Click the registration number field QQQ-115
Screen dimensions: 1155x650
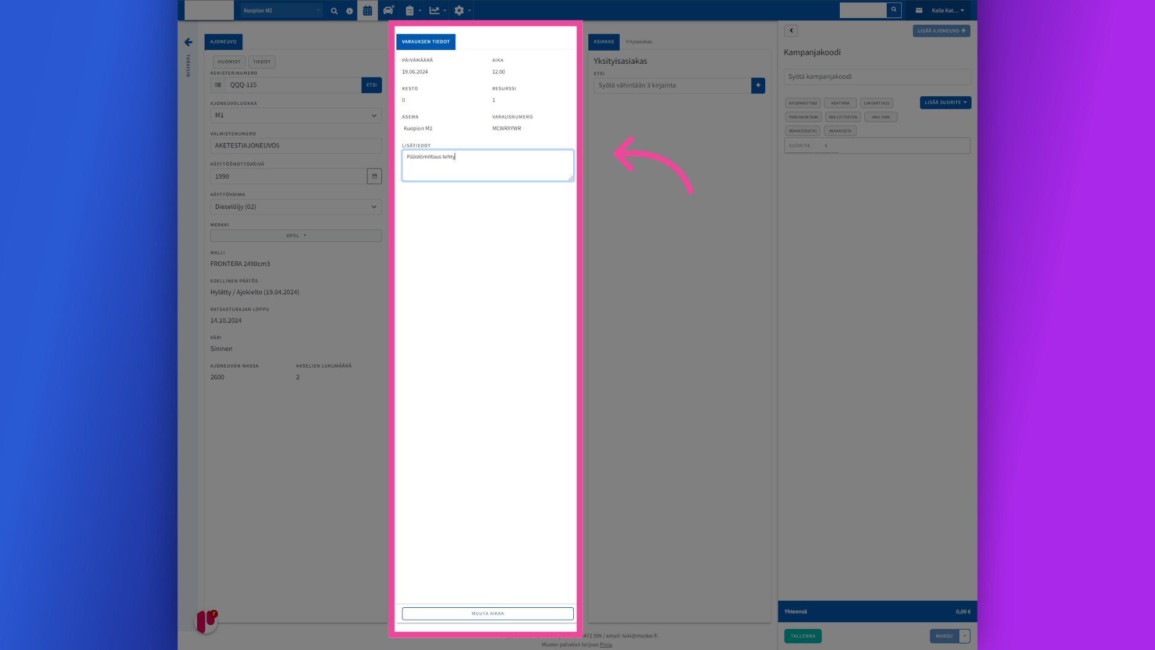[x=293, y=85]
